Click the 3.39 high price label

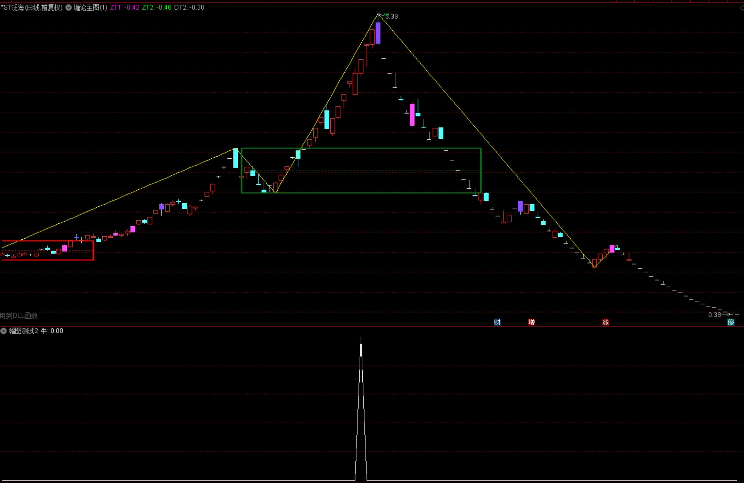[x=392, y=16]
